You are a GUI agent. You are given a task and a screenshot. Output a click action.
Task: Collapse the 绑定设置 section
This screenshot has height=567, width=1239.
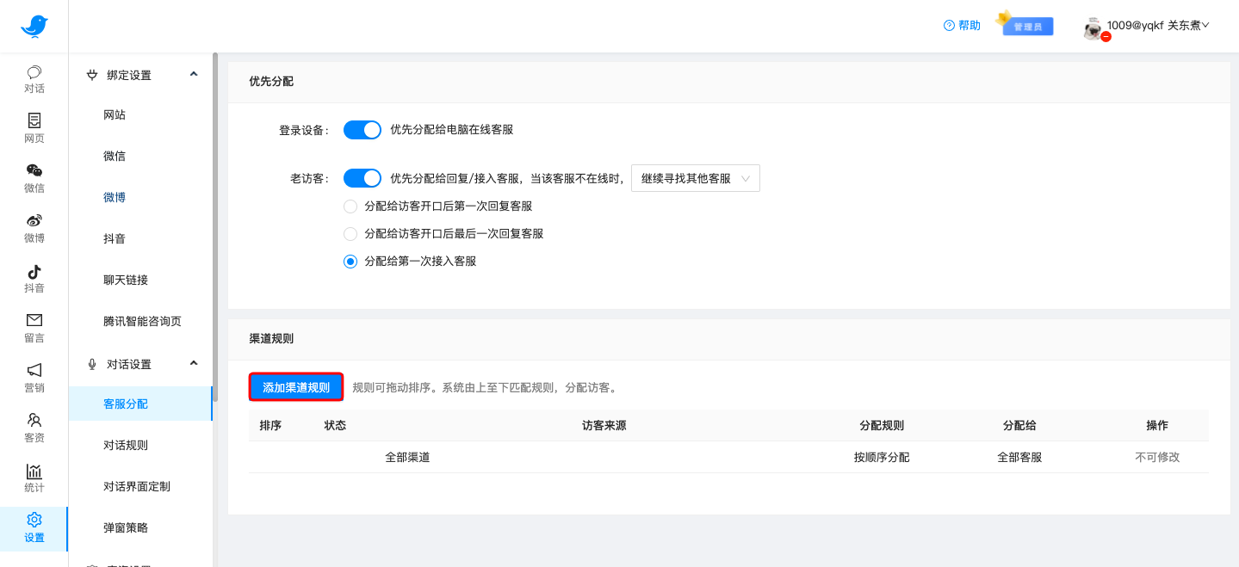tap(194, 75)
